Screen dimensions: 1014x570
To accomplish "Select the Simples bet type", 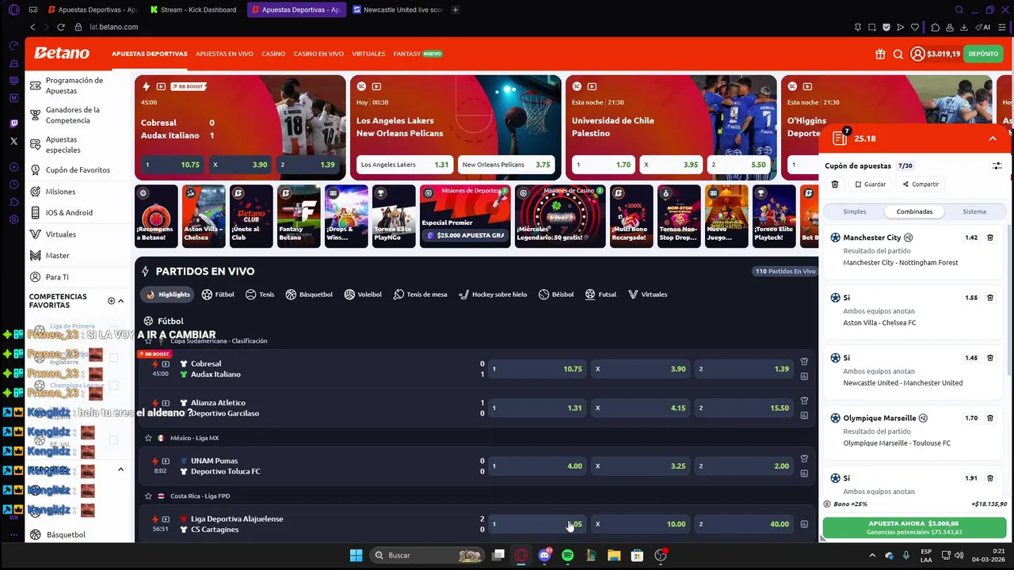I will point(855,211).
